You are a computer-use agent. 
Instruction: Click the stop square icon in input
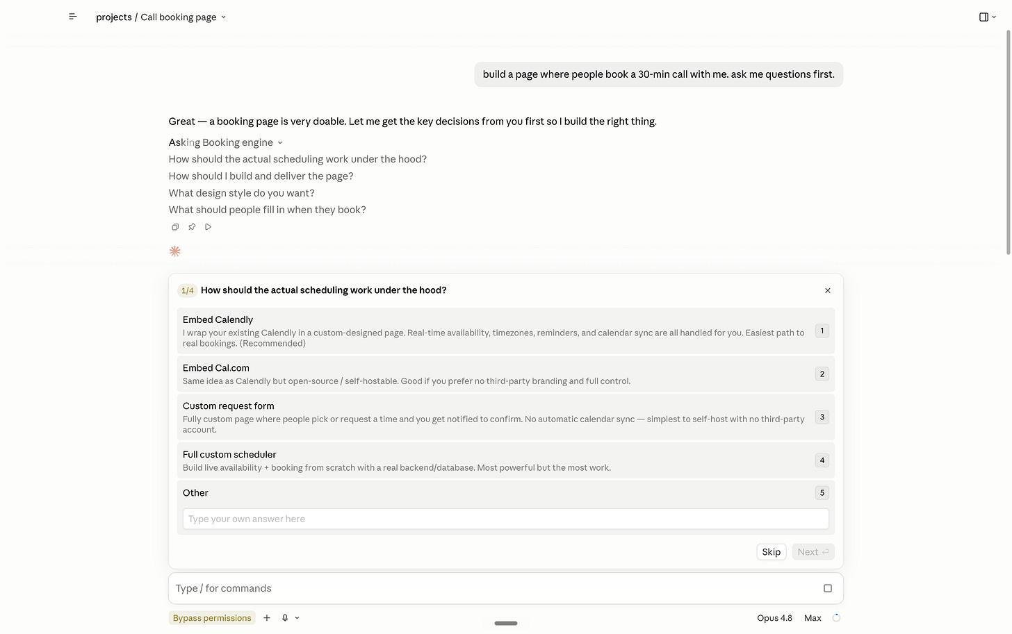[828, 588]
